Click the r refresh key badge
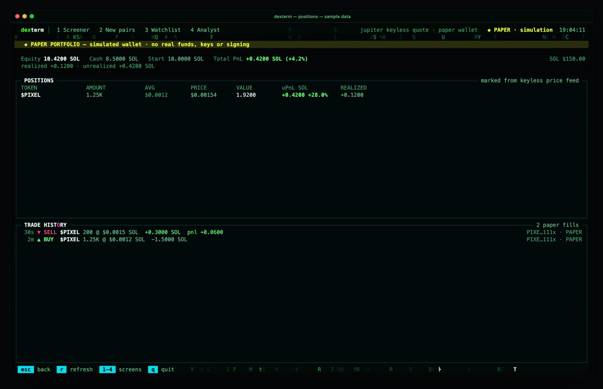 coord(62,369)
